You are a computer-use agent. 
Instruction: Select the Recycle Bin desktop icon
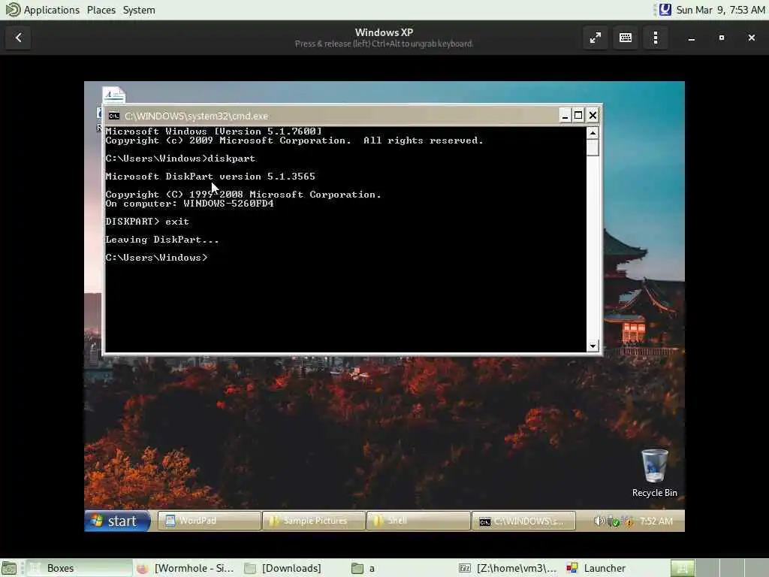pyautogui.click(x=655, y=473)
